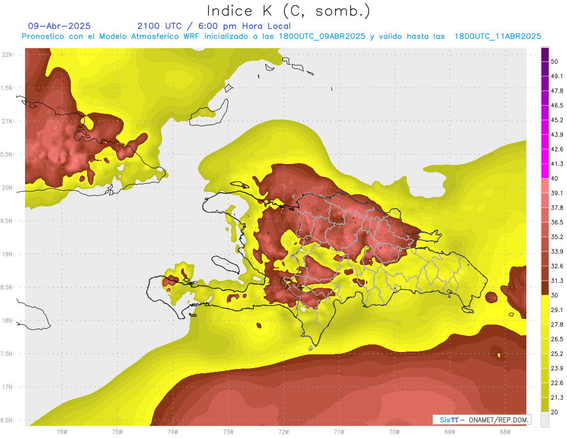The height and width of the screenshot is (438, 567).
Task: Click the legend value "49.1"
Action: pyautogui.click(x=557, y=76)
